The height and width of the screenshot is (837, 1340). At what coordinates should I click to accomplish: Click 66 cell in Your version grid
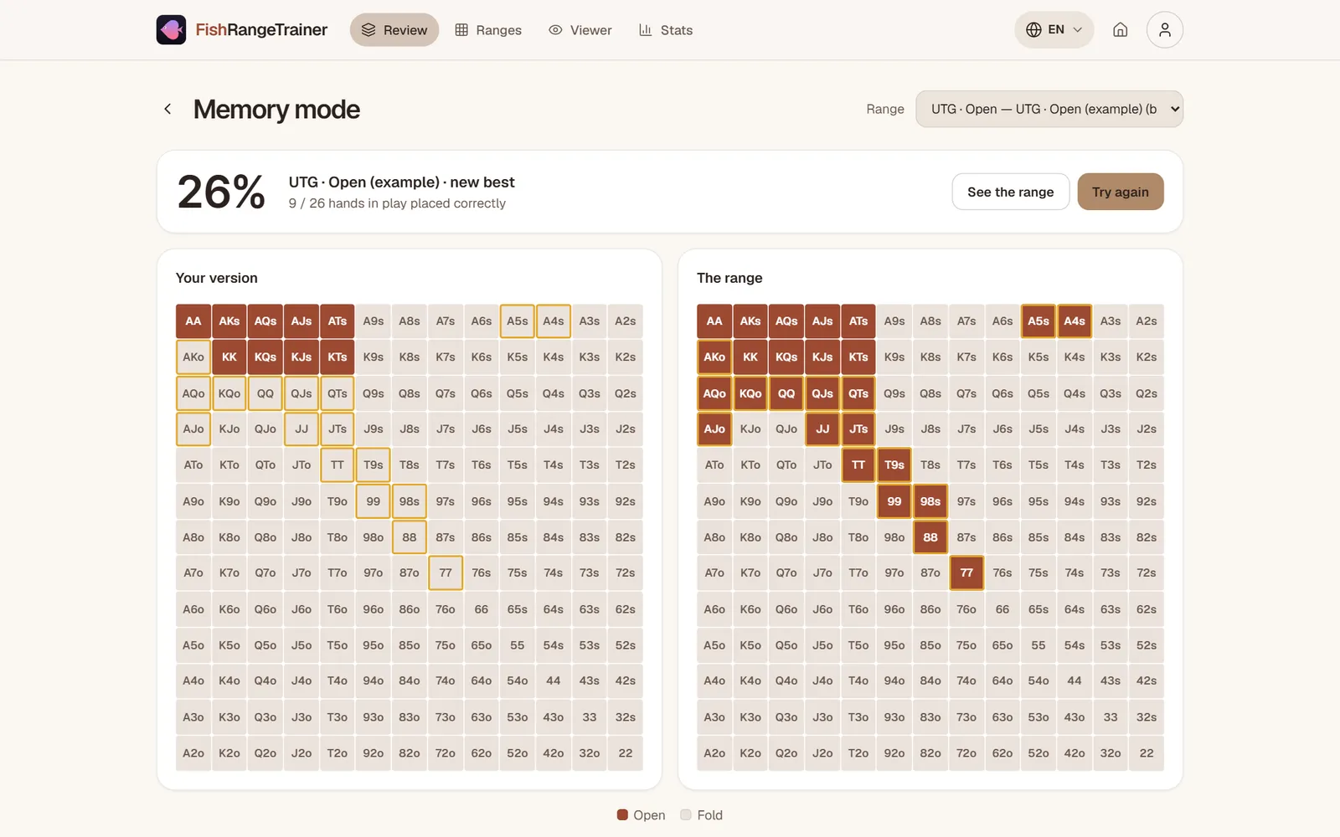coord(482,609)
